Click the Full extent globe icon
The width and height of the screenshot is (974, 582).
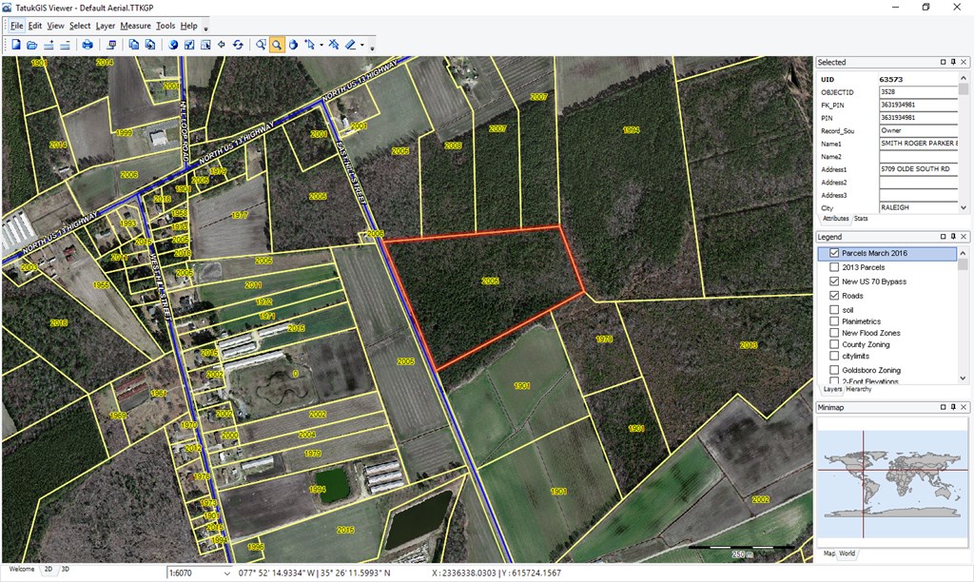(173, 45)
